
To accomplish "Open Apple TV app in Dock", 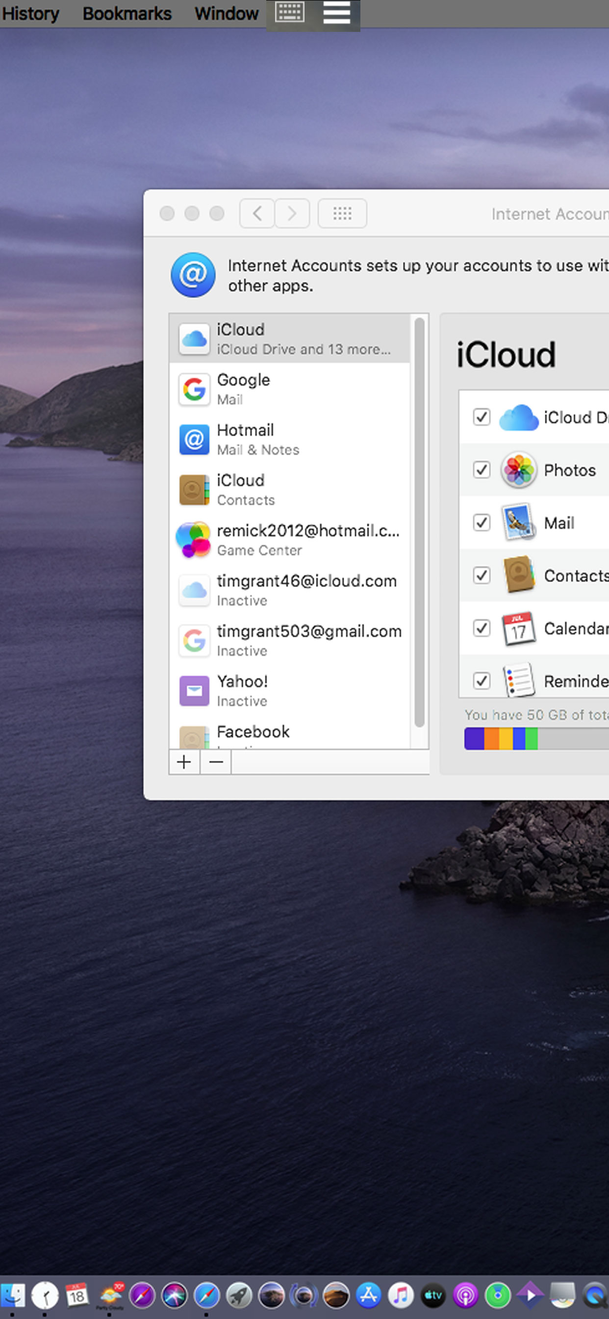I will point(433,1296).
